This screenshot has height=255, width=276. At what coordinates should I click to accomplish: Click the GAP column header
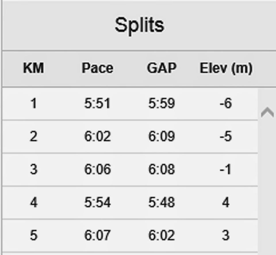162,69
